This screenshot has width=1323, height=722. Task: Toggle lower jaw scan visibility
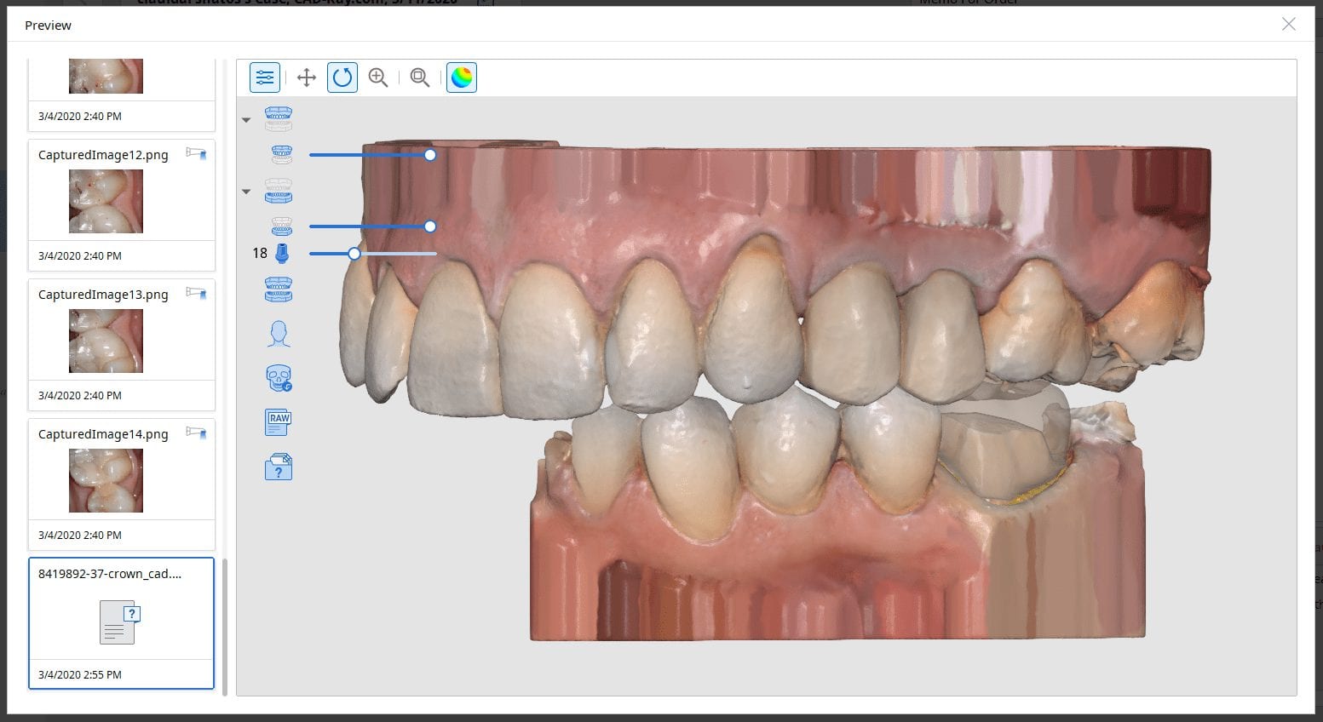[281, 226]
